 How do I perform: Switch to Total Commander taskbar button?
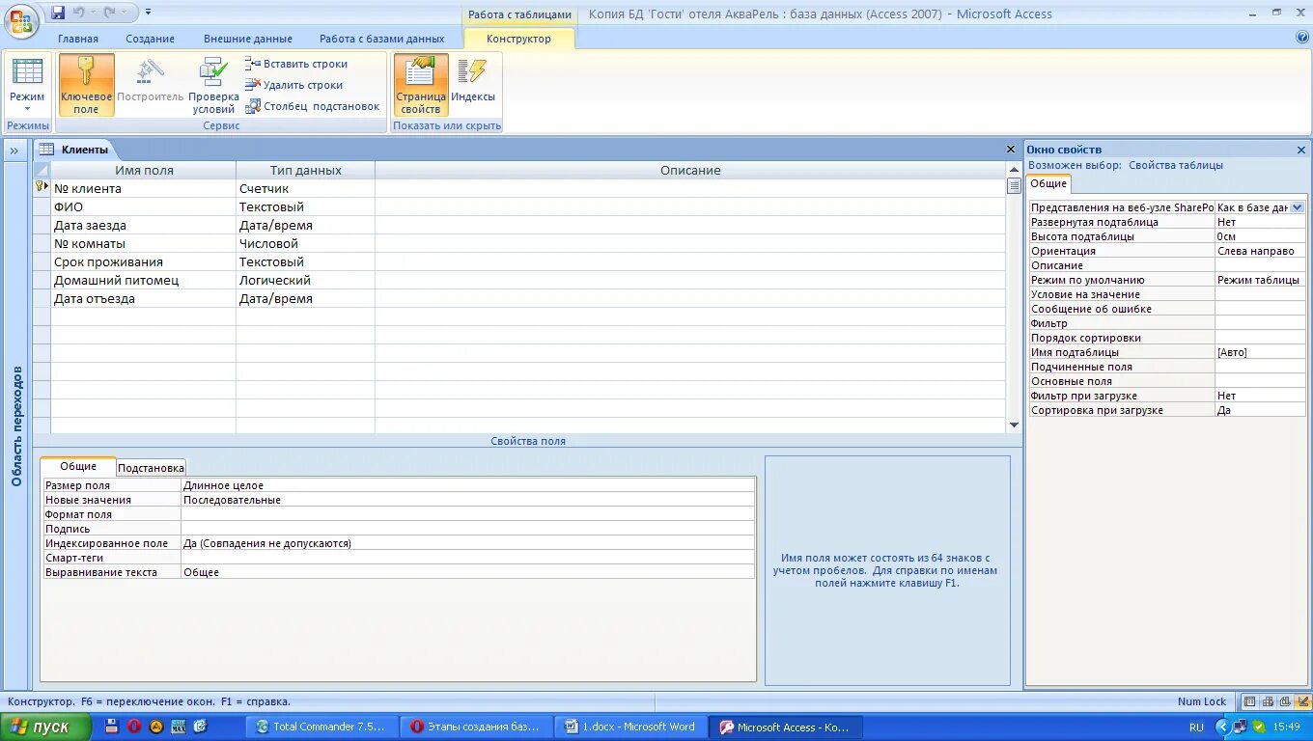click(x=321, y=727)
